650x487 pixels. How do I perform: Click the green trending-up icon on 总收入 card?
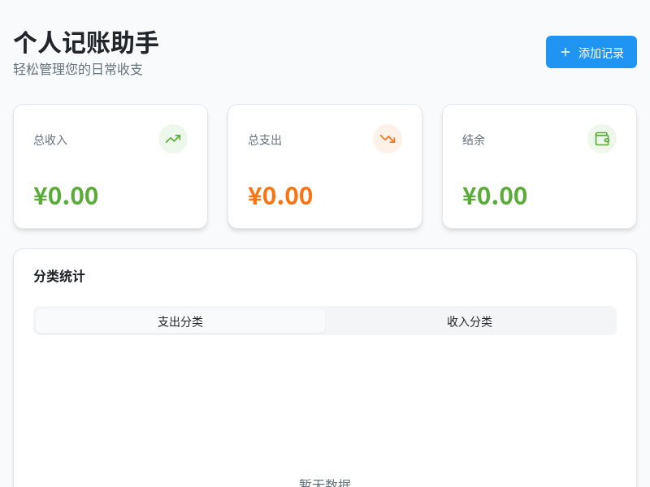click(x=173, y=139)
